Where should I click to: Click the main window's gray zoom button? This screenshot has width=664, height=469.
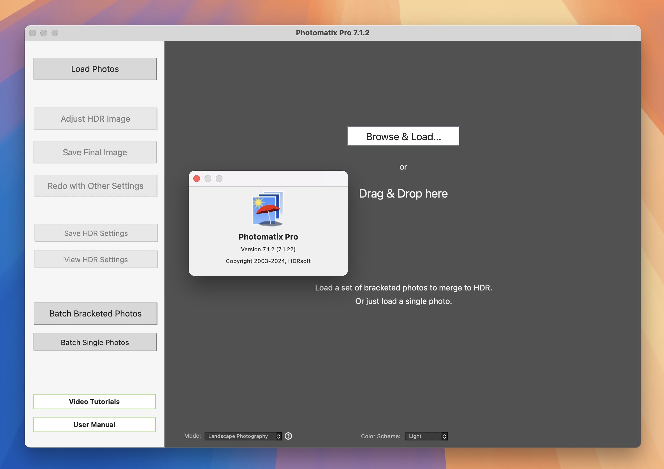[x=55, y=33]
